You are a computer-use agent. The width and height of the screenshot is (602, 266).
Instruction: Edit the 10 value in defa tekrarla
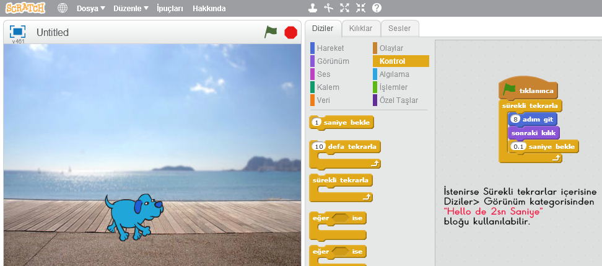point(319,146)
